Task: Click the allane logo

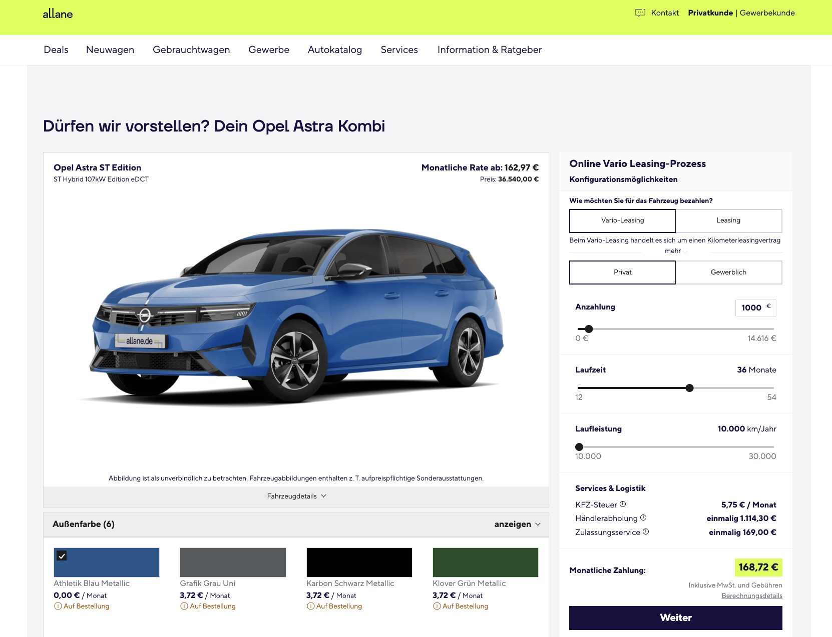Action: coord(58,14)
